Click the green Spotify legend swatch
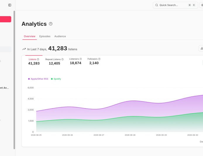 [x=52, y=79]
